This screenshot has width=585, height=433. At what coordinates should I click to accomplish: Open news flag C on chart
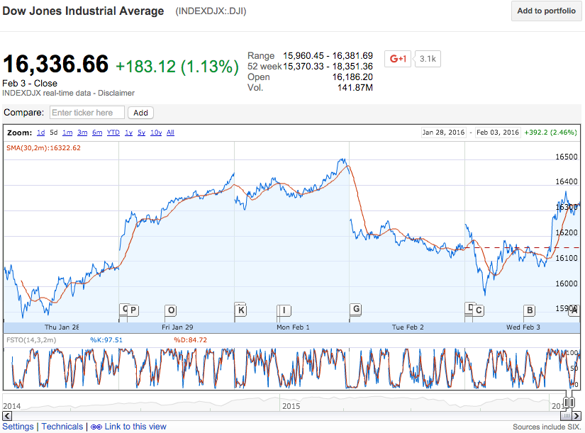pos(479,310)
